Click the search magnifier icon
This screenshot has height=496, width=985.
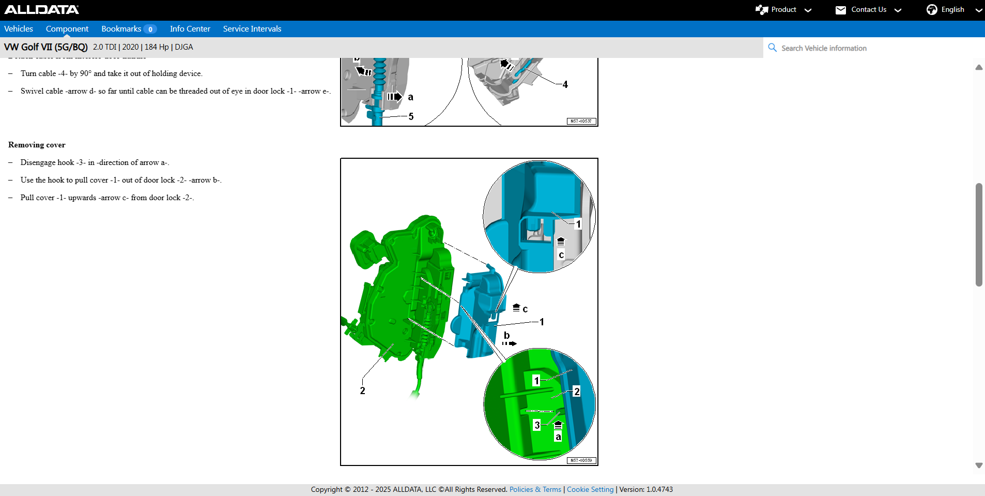click(x=772, y=48)
